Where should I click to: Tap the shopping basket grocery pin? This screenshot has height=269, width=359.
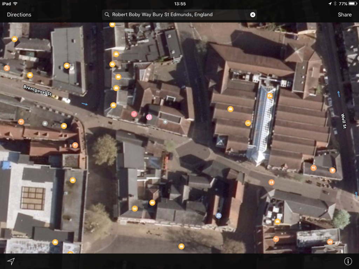[x=135, y=209]
